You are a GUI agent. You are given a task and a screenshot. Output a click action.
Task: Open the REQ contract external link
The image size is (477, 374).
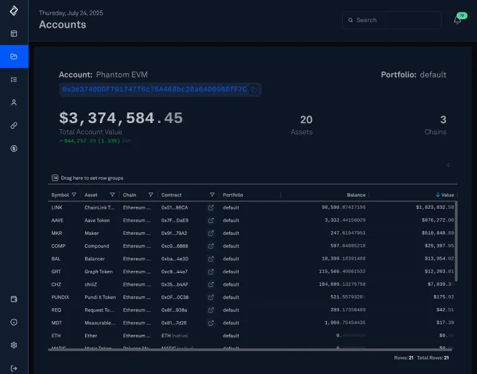point(211,310)
